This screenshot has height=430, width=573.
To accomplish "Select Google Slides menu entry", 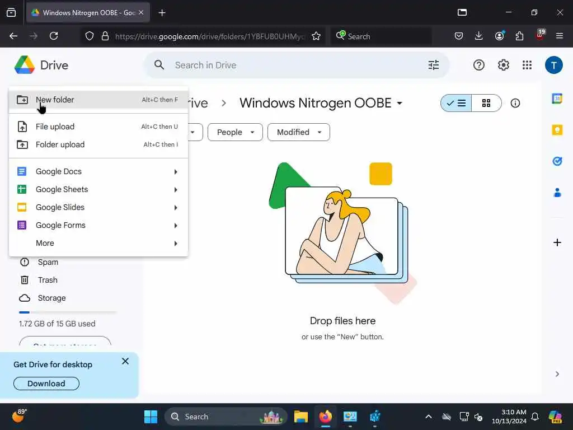I will (x=98, y=207).
